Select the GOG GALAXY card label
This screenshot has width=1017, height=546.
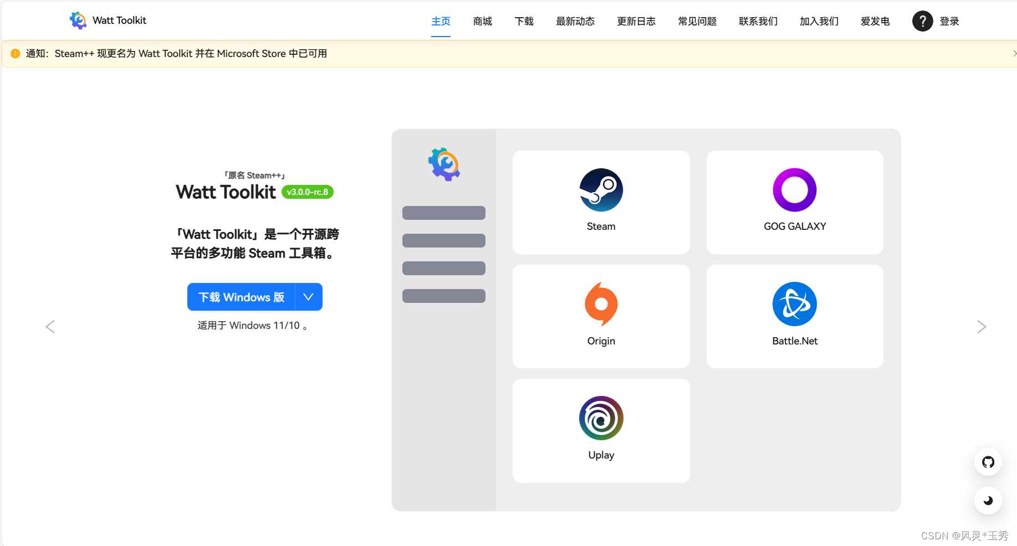[795, 226]
